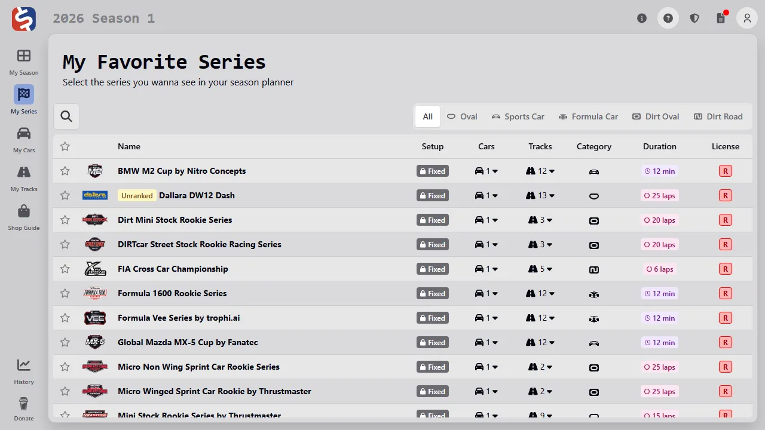The height and width of the screenshot is (430, 765).
Task: Click the search magnifier button
Action: tap(66, 116)
